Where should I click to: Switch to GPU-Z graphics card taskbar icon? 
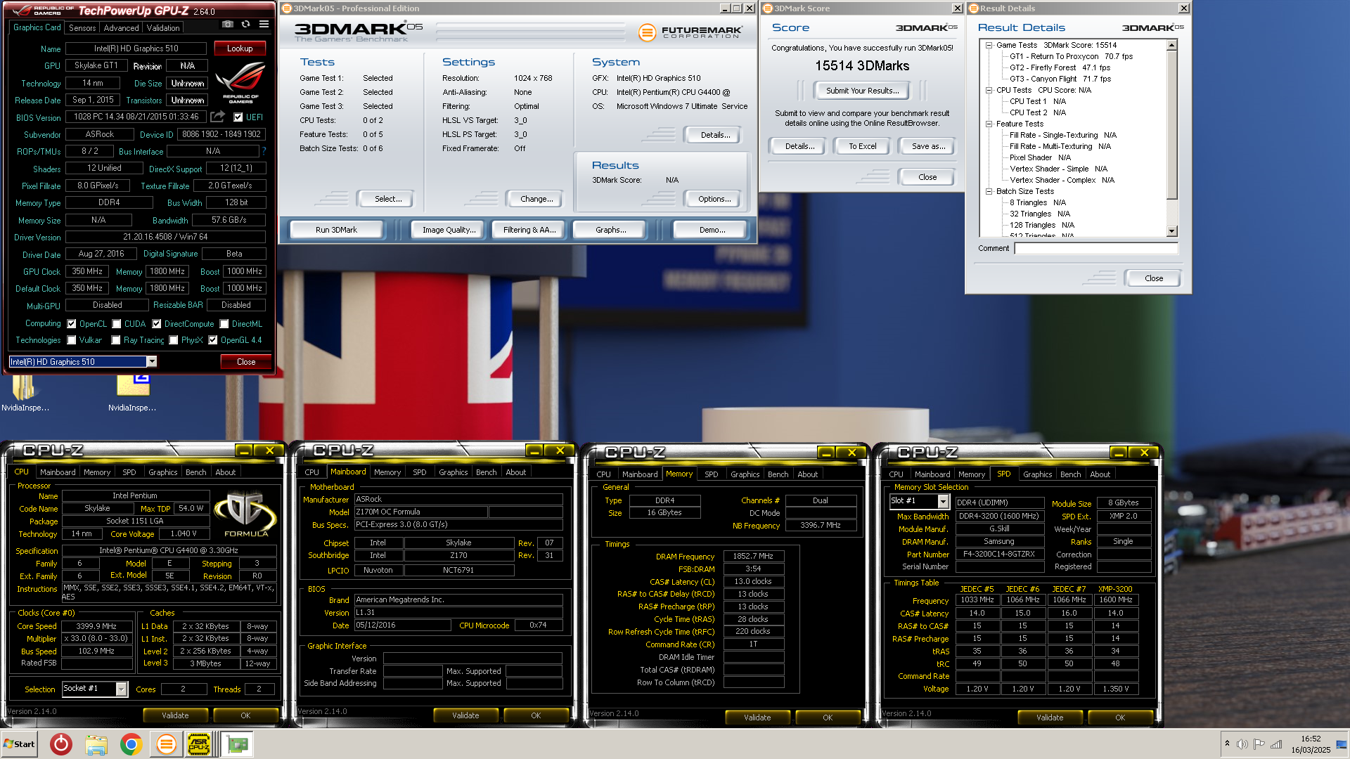(238, 744)
